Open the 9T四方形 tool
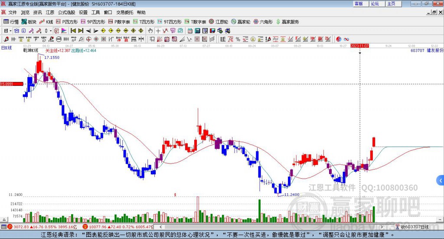Image resolution: width=444 pixels, height=239 pixels. 170,22
